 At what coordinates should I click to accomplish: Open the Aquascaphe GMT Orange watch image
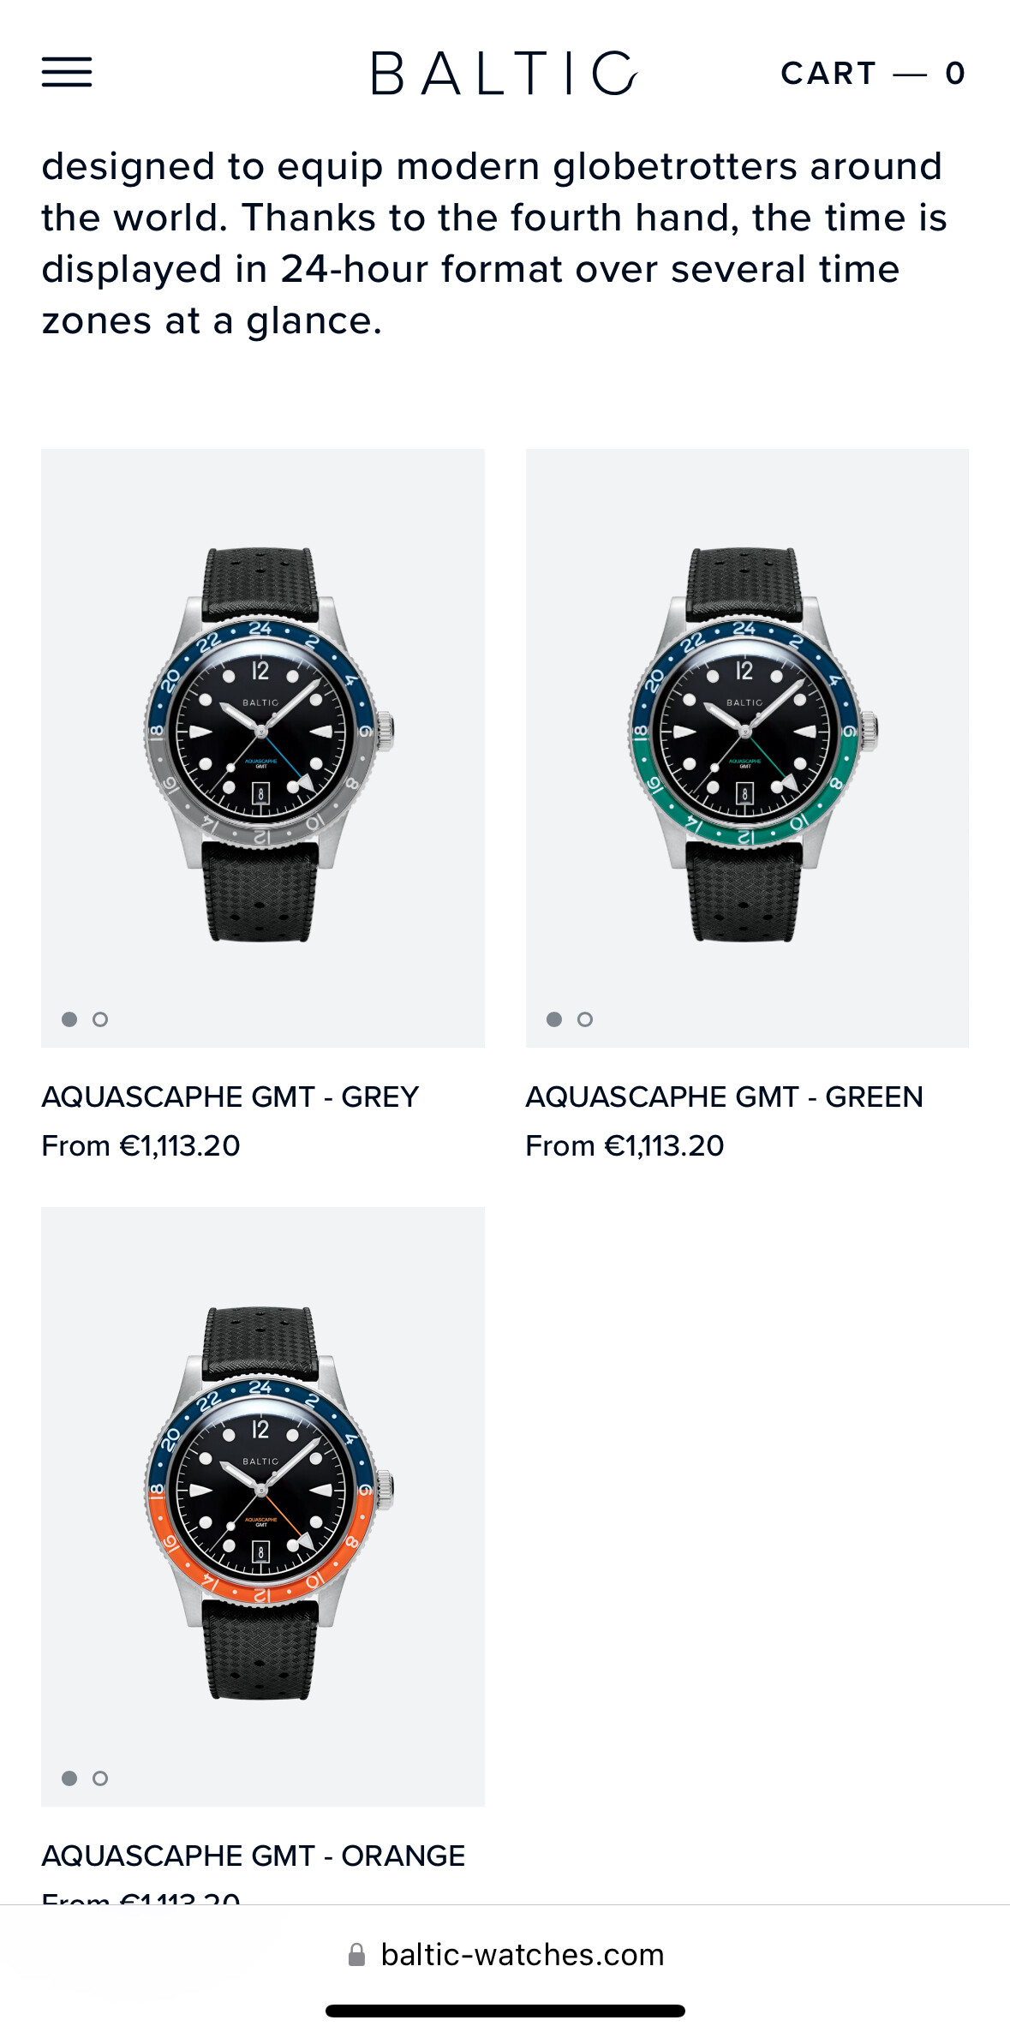pos(263,1507)
